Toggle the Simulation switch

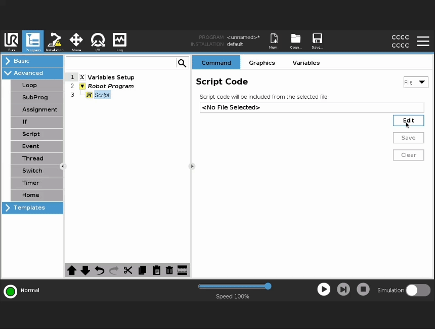[x=418, y=290]
